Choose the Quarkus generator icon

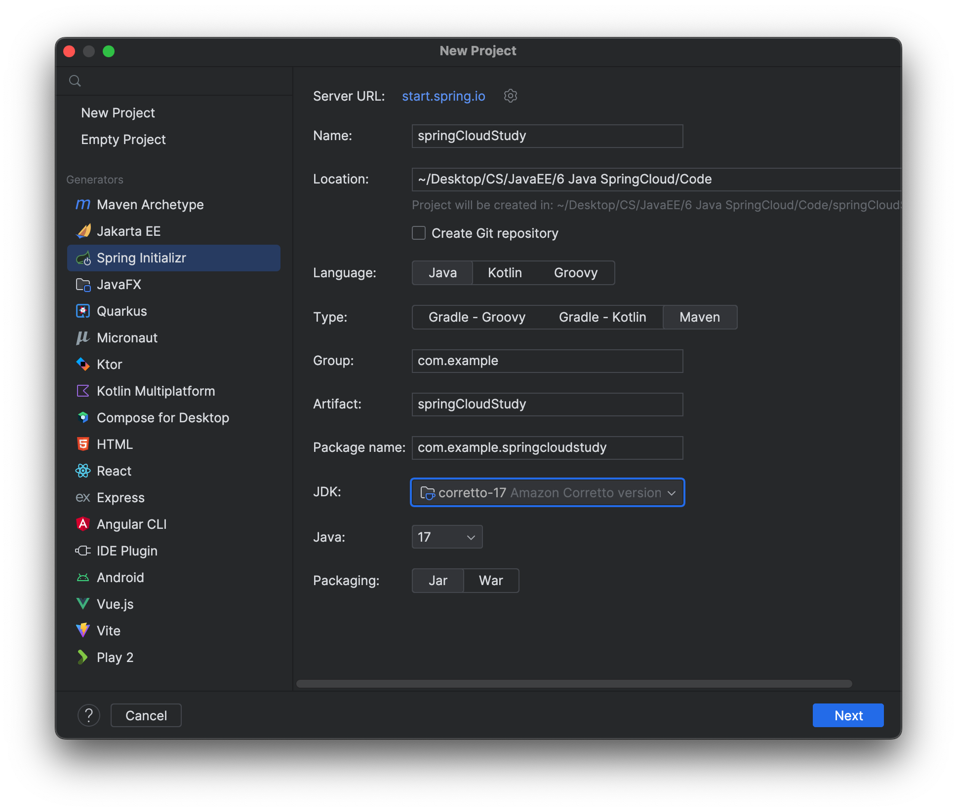[83, 311]
